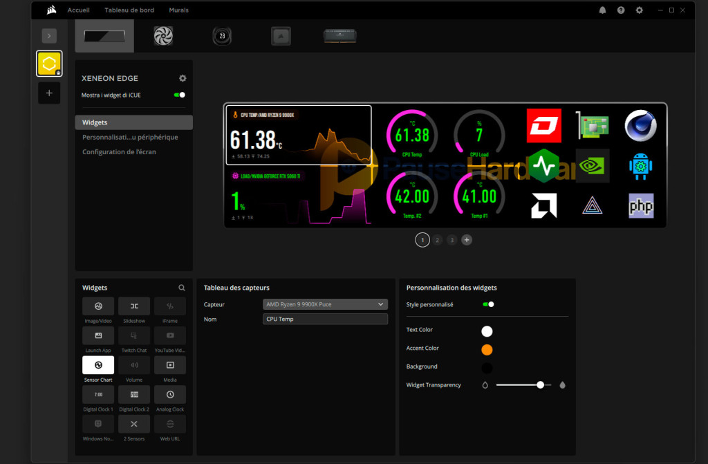
Task: Click the Media widget icon
Action: click(x=170, y=364)
